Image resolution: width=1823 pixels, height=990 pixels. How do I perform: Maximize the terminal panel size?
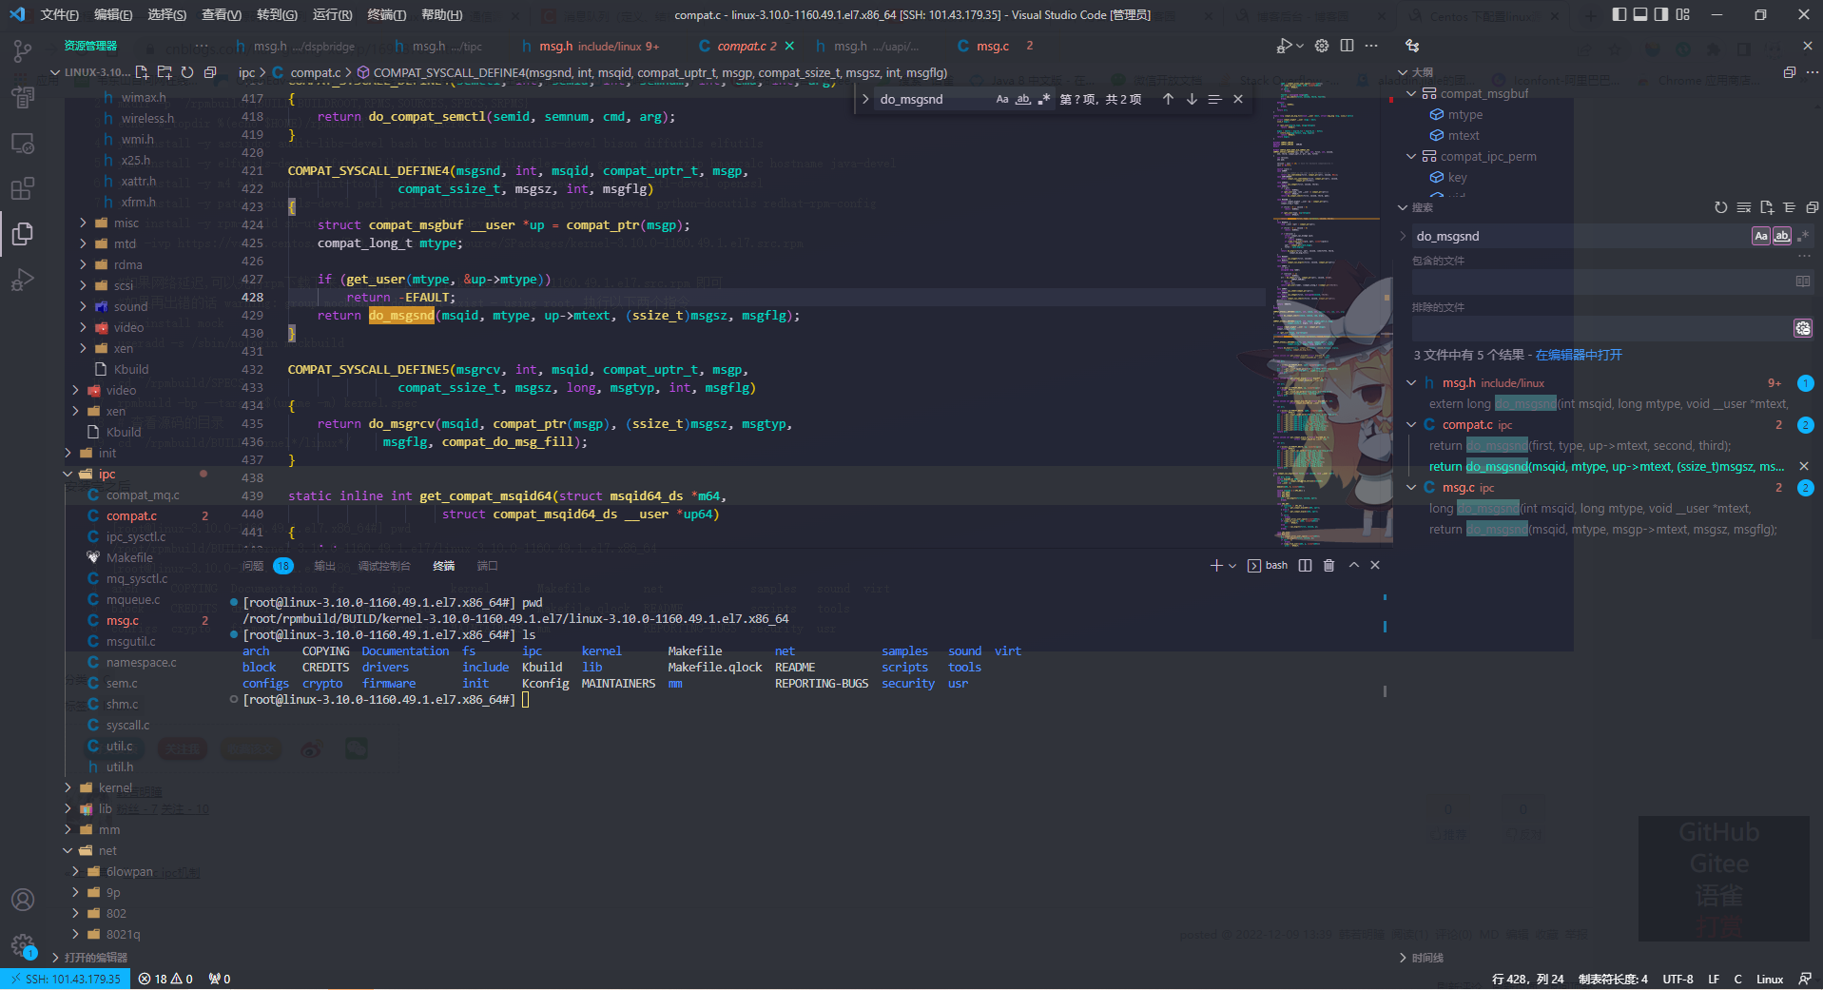1353,566
